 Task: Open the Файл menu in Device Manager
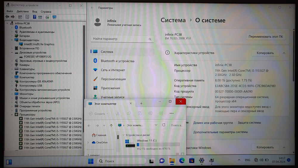tap(10, 11)
